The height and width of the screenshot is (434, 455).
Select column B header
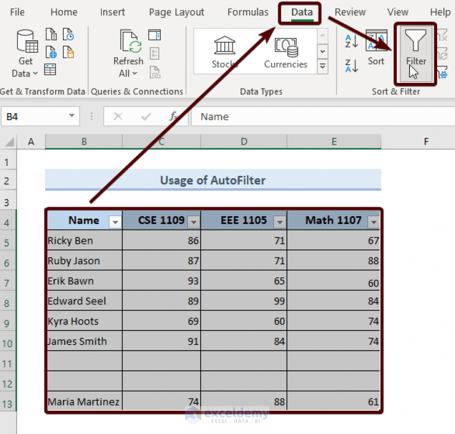pos(84,142)
